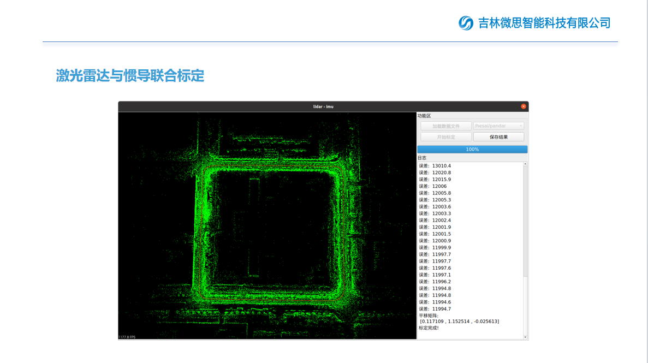Click the FPS counter in the viewer
648x363 pixels.
click(x=127, y=337)
